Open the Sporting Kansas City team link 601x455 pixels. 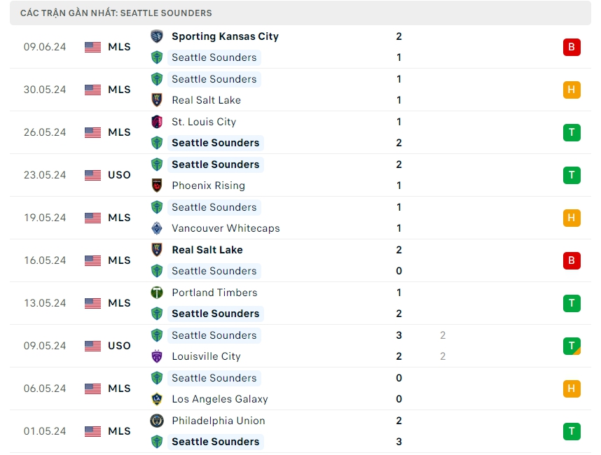225,36
